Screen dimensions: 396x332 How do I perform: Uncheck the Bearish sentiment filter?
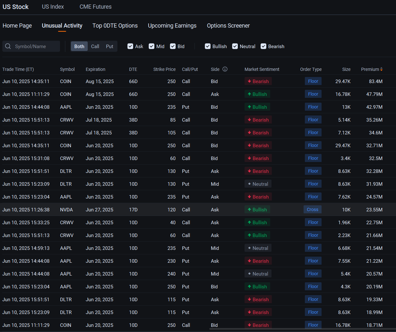pyautogui.click(x=263, y=46)
